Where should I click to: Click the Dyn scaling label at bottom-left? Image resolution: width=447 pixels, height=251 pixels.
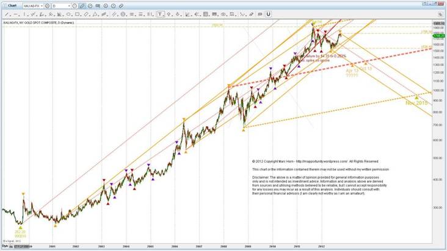4,246
